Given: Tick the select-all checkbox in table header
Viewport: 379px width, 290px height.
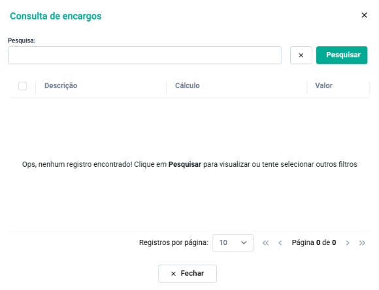Looking at the screenshot, I should click(22, 86).
